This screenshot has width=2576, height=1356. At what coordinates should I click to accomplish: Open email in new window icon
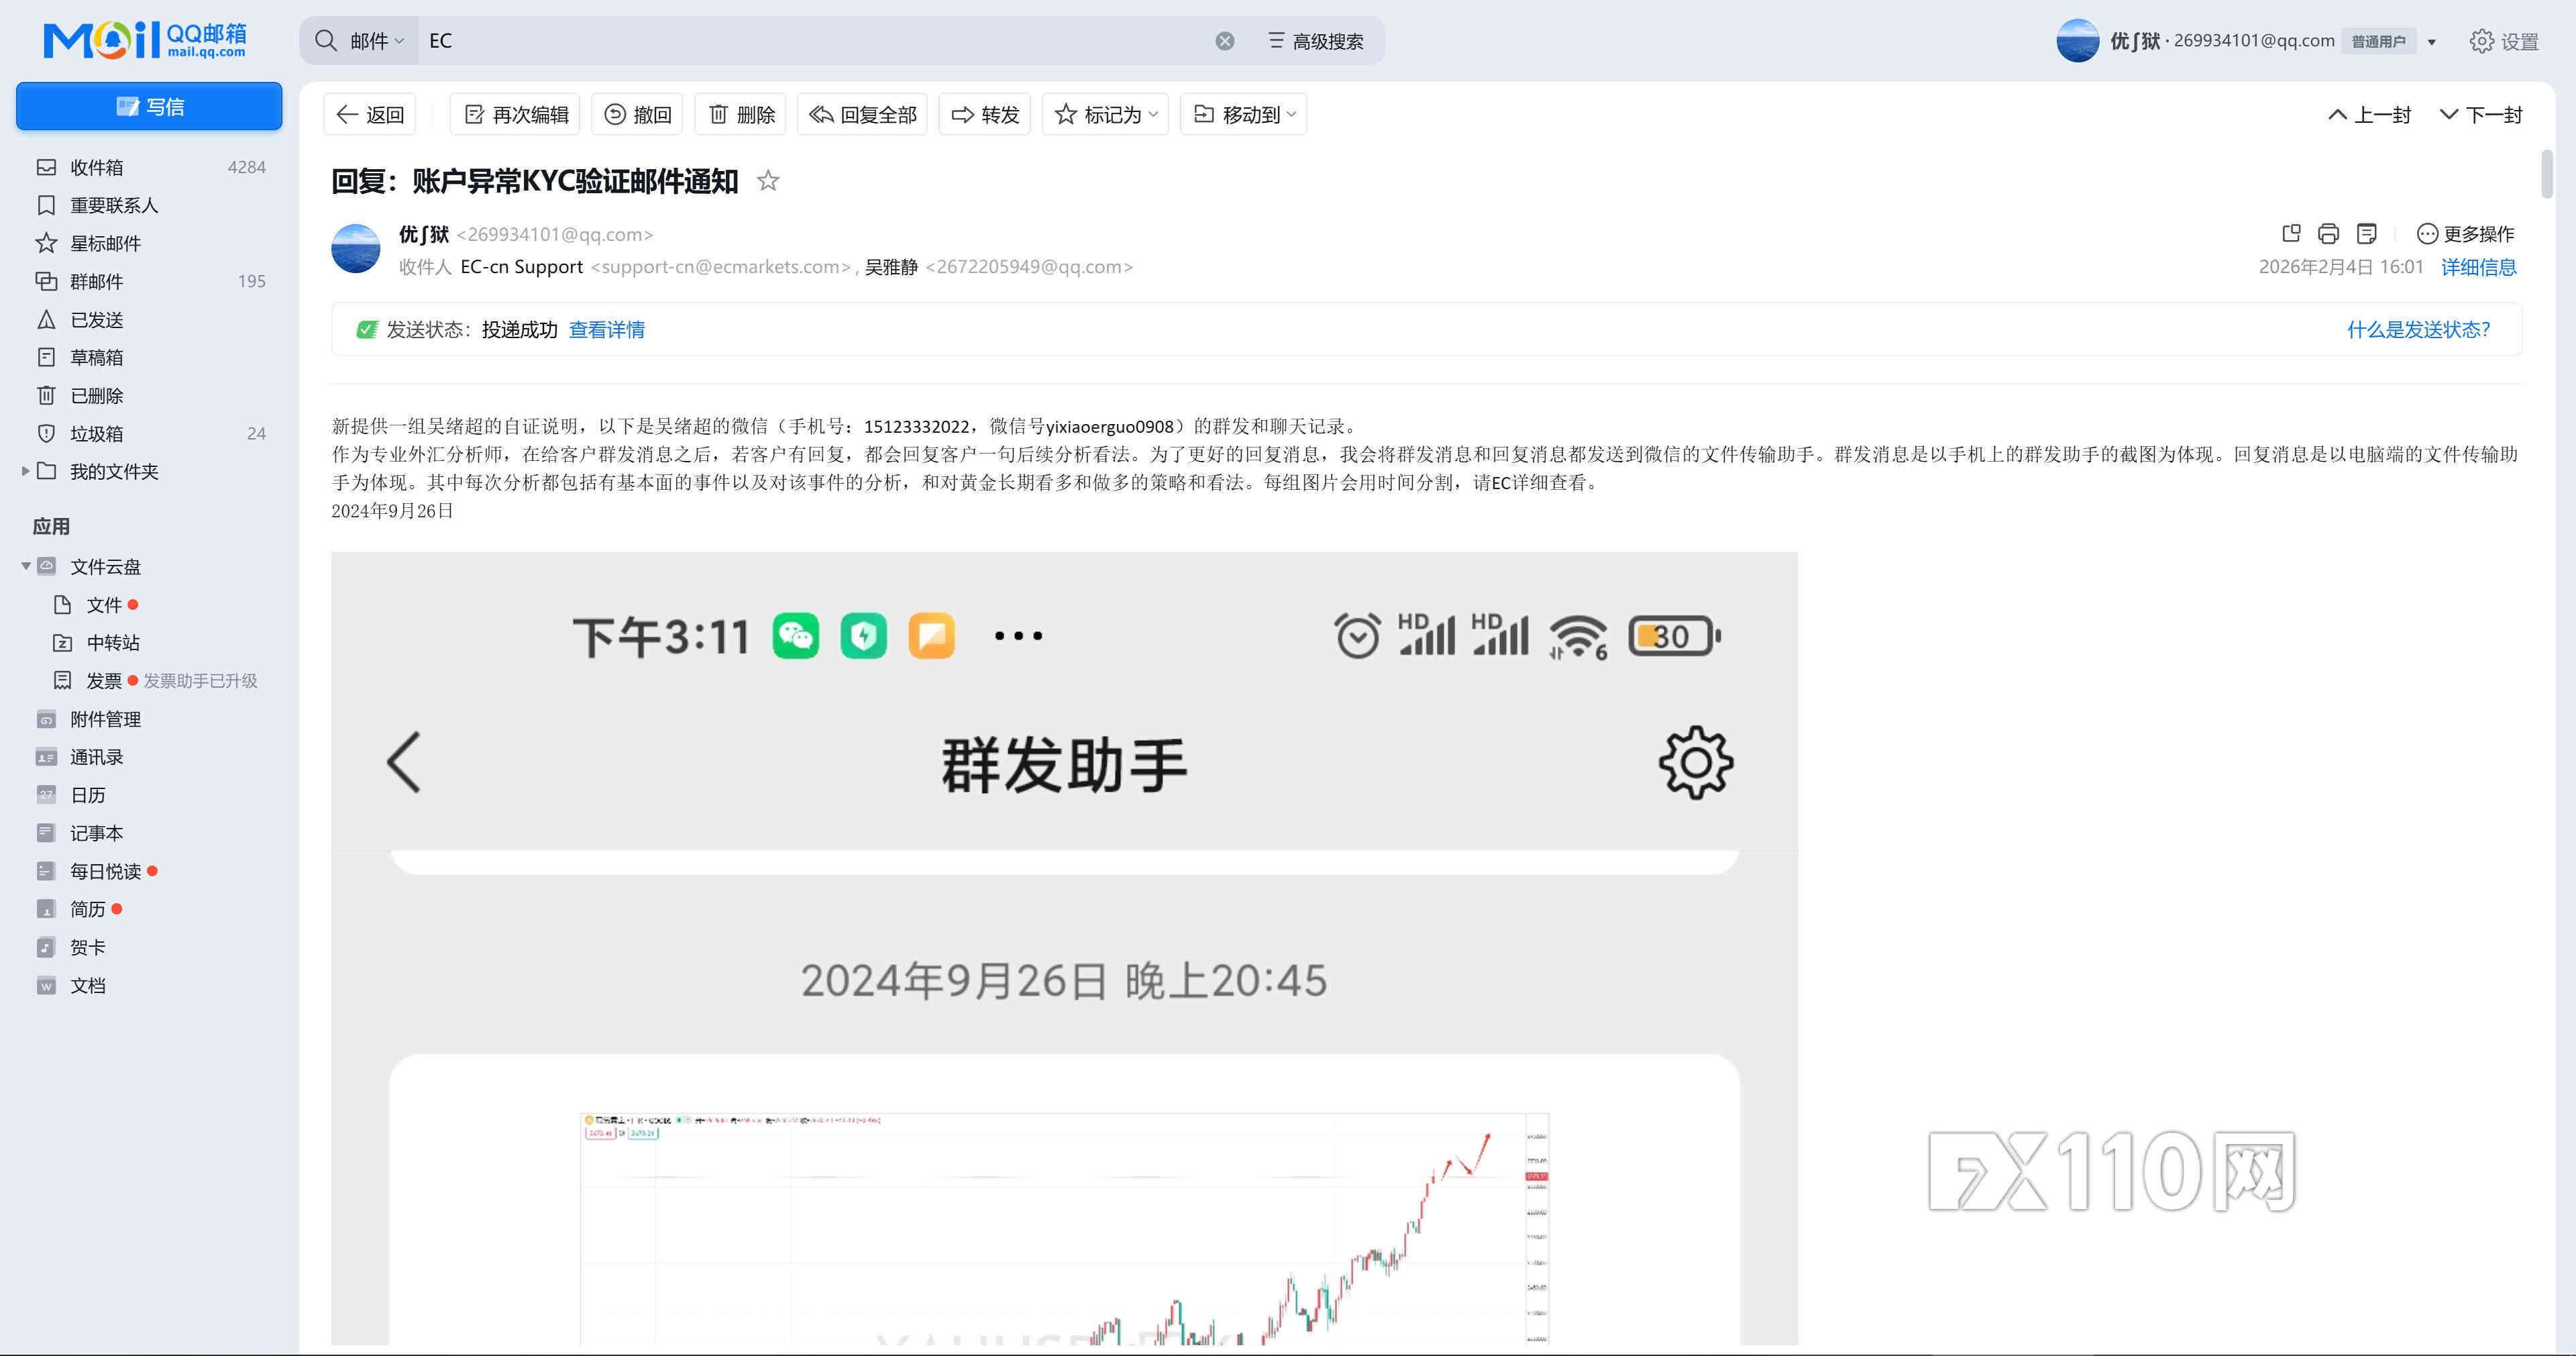pos(2291,233)
